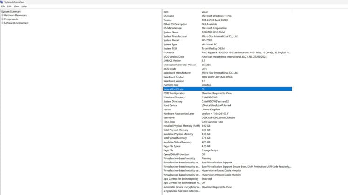Expand the Hardware Resources tree node

(2, 15)
